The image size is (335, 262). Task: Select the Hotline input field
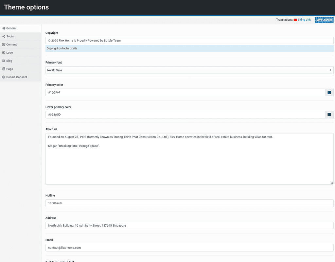tap(189, 203)
